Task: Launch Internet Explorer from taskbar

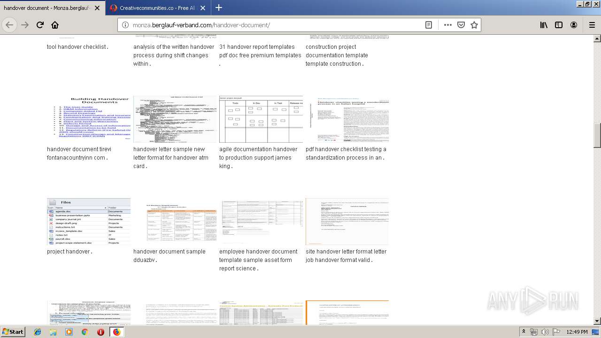Action: click(x=38, y=331)
